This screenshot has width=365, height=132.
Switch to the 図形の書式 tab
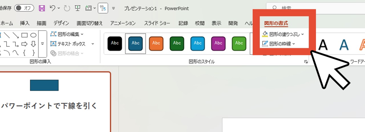[x=276, y=23]
